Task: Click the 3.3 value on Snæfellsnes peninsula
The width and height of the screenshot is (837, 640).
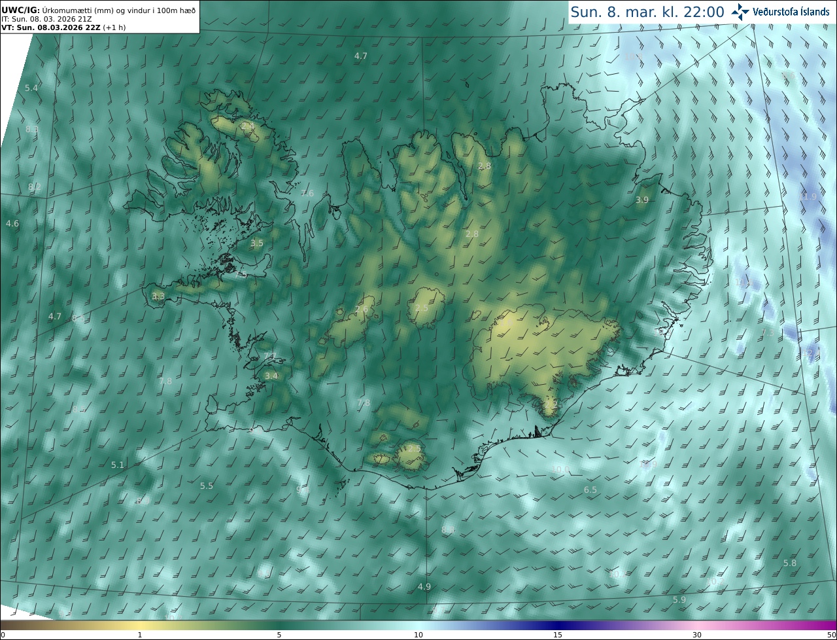Action: click(158, 296)
